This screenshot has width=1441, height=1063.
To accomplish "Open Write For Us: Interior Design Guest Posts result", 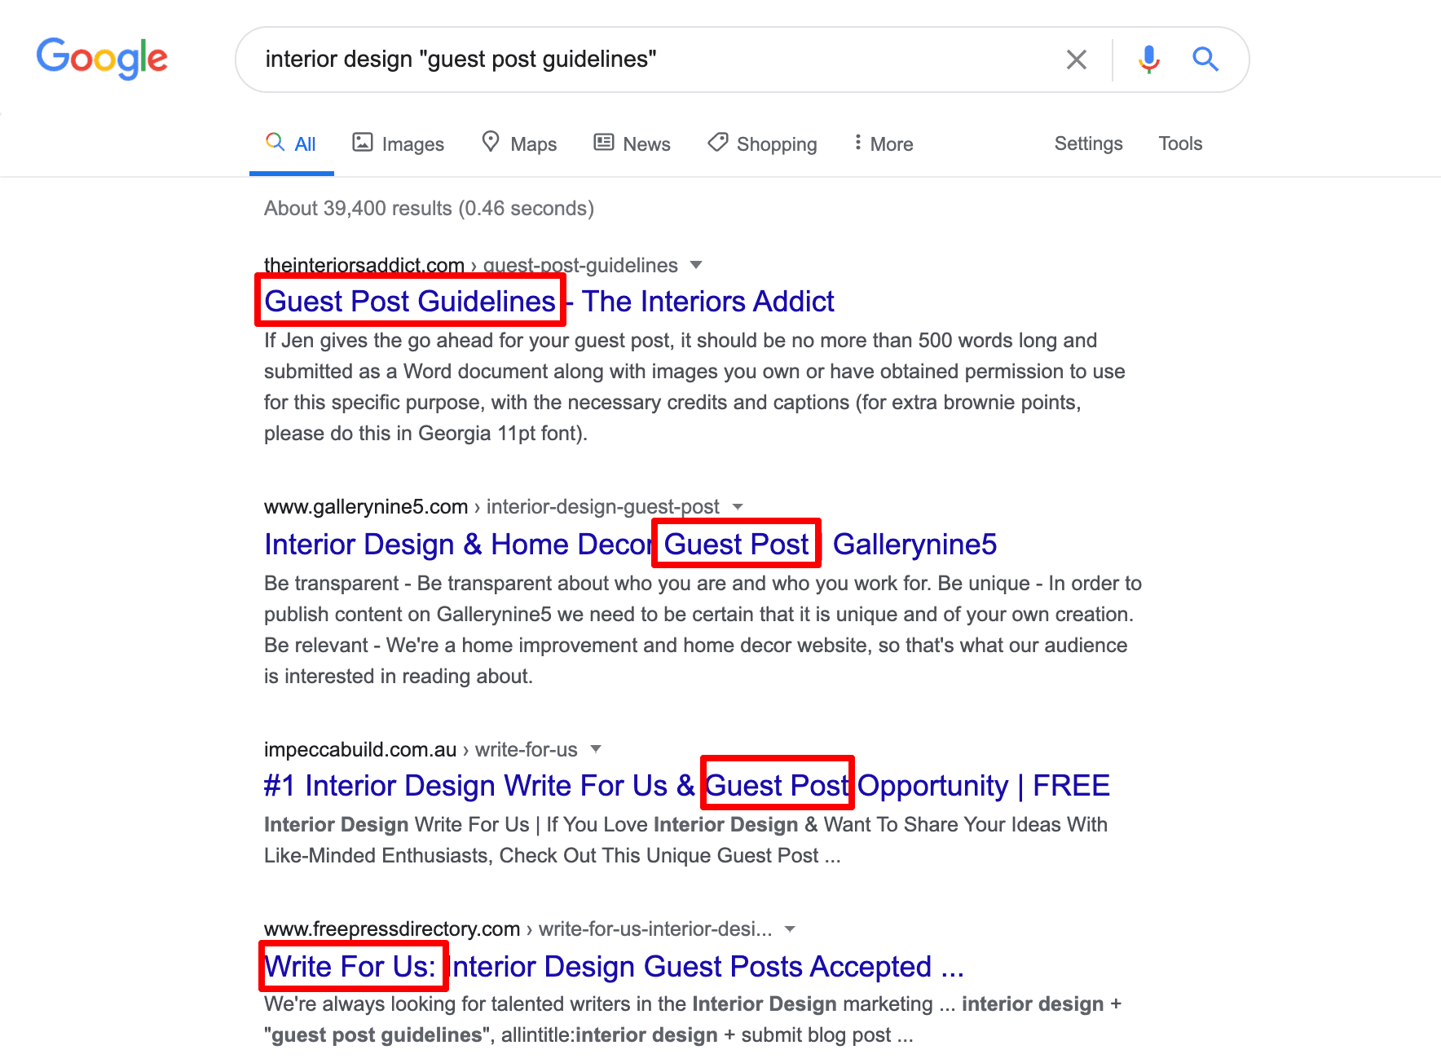I will point(614,967).
